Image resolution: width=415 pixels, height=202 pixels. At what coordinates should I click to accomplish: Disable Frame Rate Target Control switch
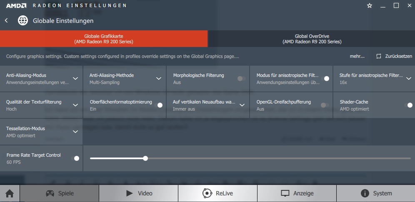75,158
